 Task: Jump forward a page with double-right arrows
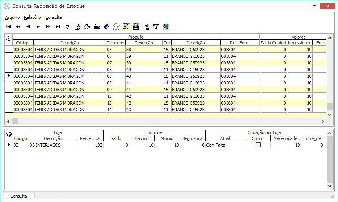pyautogui.click(x=48, y=27)
